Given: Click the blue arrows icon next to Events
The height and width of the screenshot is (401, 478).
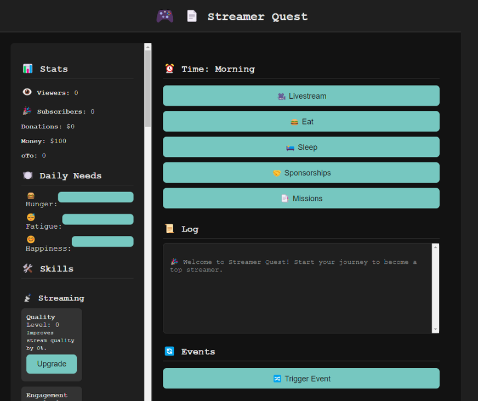Looking at the screenshot, I should [x=169, y=351].
